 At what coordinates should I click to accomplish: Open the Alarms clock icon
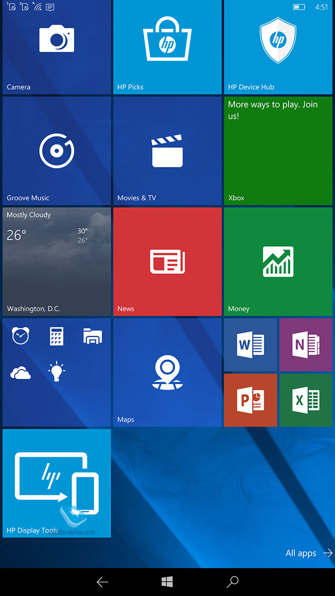click(x=21, y=336)
